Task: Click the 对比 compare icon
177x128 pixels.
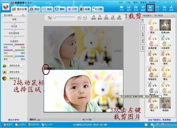Action: coord(113,17)
